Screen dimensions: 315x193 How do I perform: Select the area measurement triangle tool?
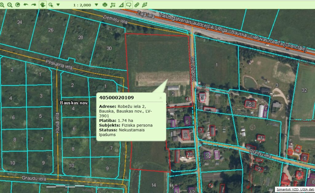[x=121, y=5]
